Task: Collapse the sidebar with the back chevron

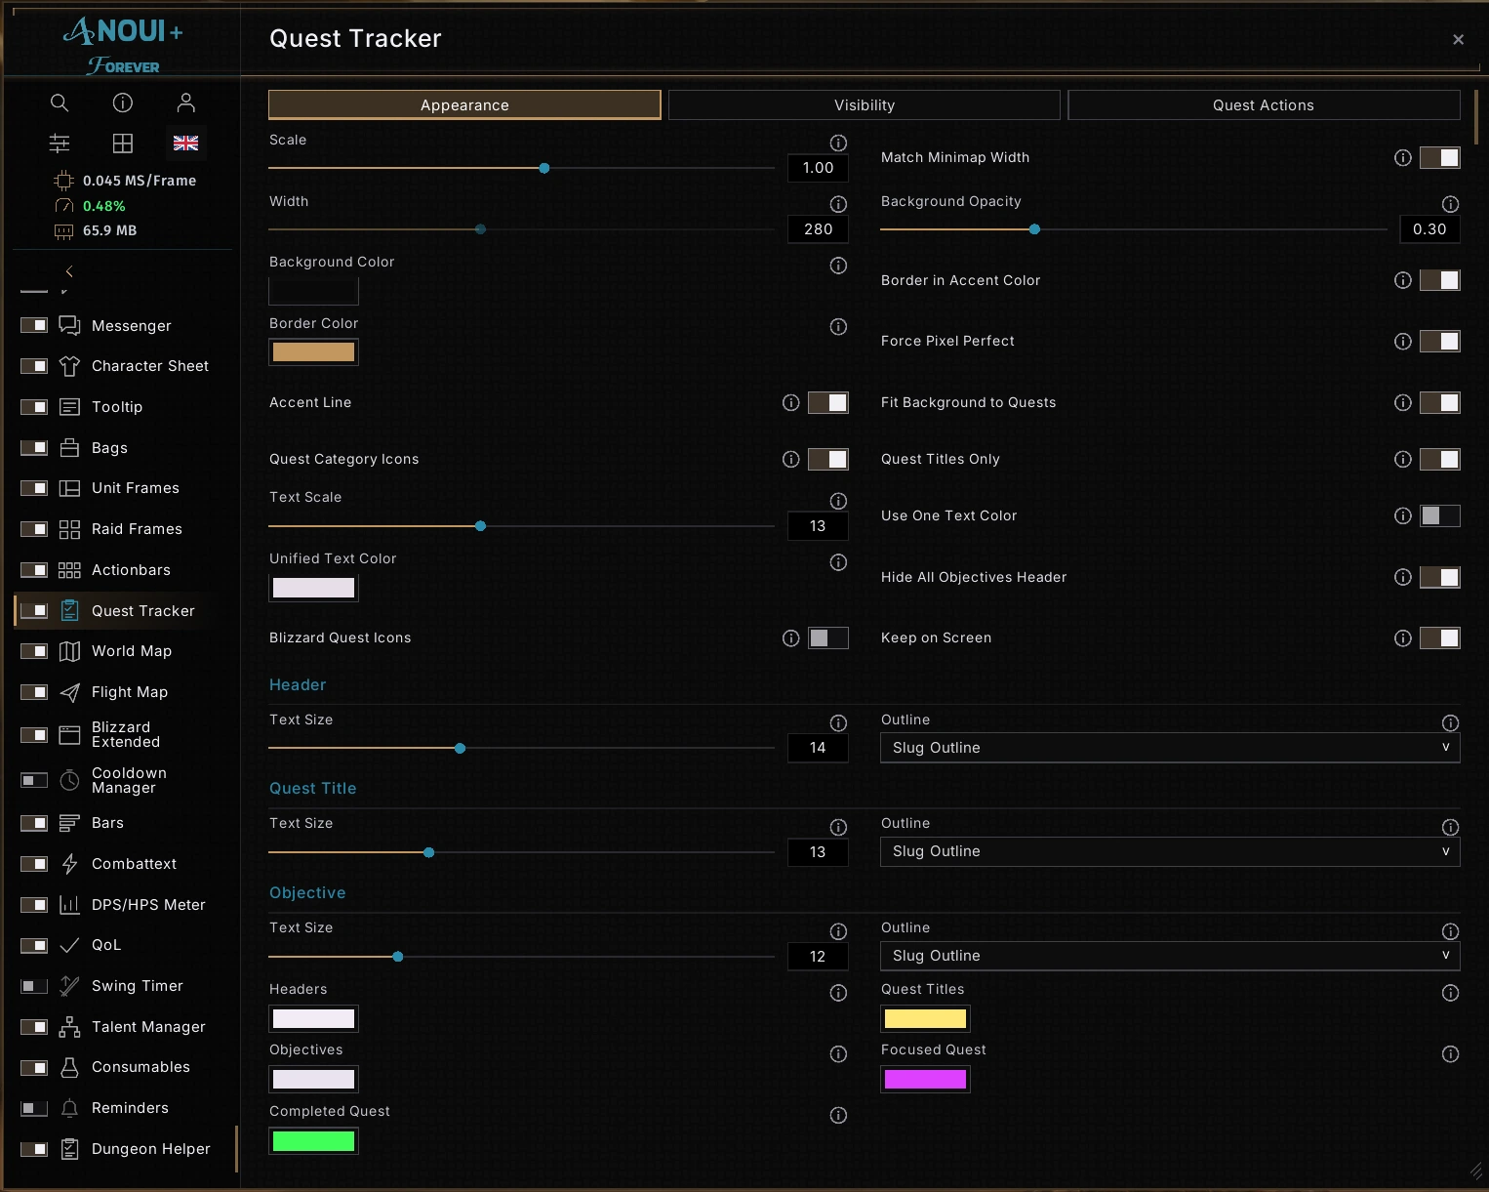Action: [69, 271]
